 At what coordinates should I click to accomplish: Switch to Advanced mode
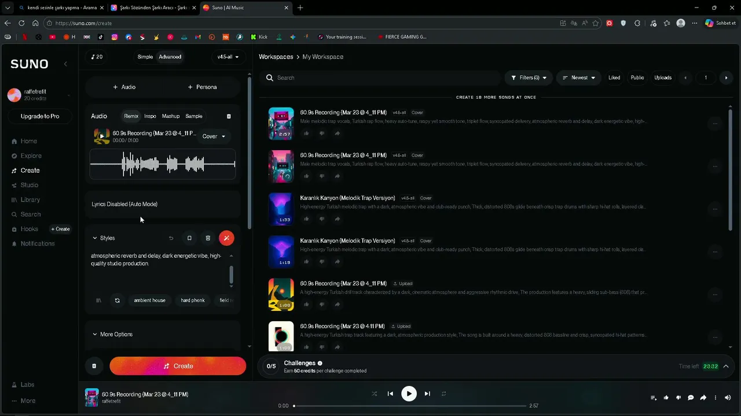(170, 57)
